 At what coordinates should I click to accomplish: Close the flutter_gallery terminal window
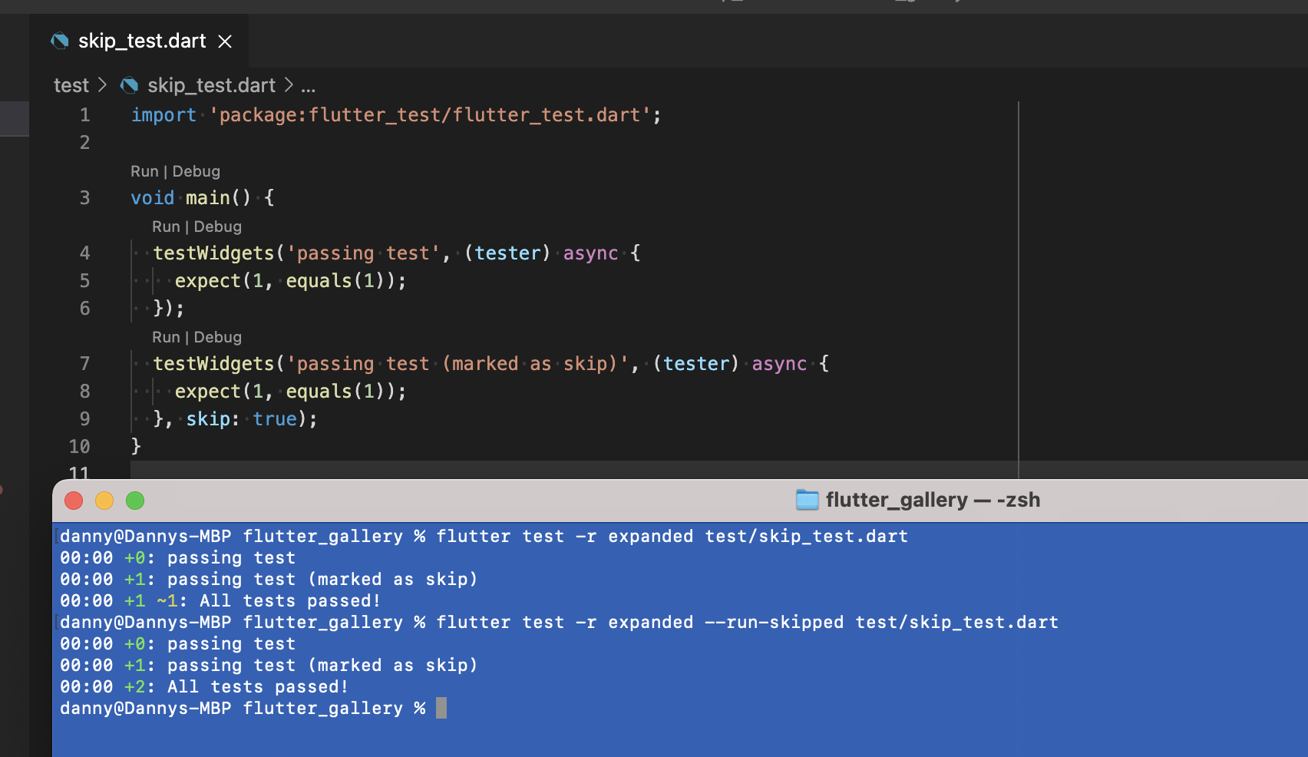74,501
